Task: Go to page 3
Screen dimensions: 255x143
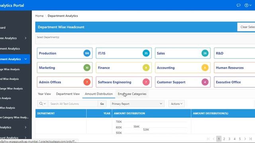Action: [x=229, y=139]
